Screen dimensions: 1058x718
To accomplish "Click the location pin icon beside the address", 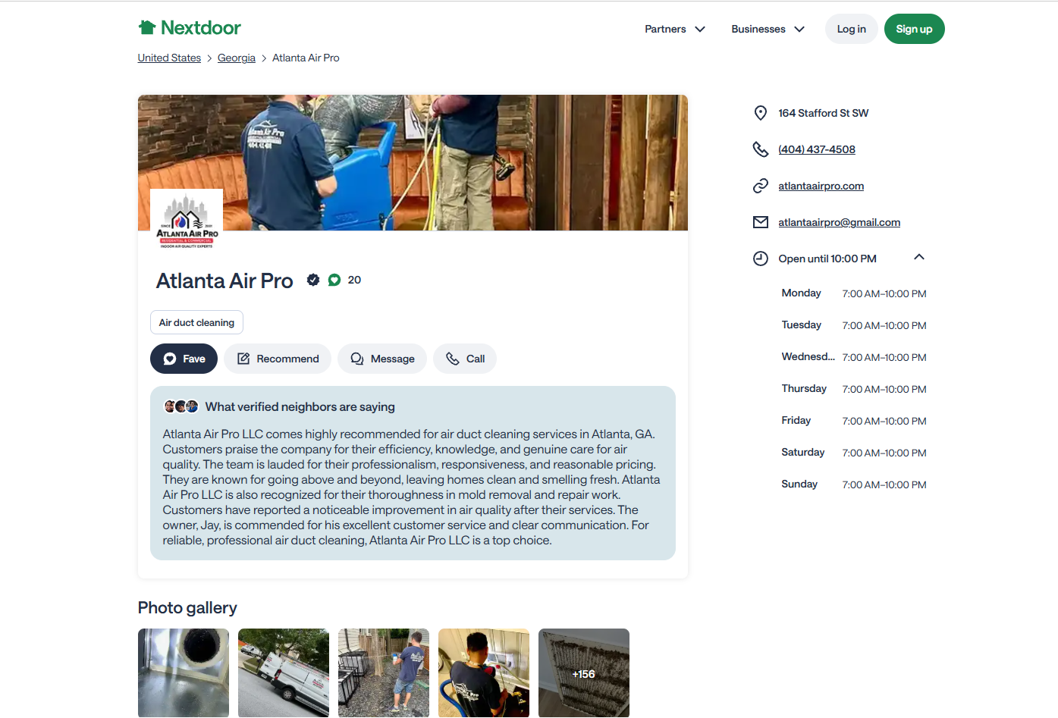I will 760,113.
